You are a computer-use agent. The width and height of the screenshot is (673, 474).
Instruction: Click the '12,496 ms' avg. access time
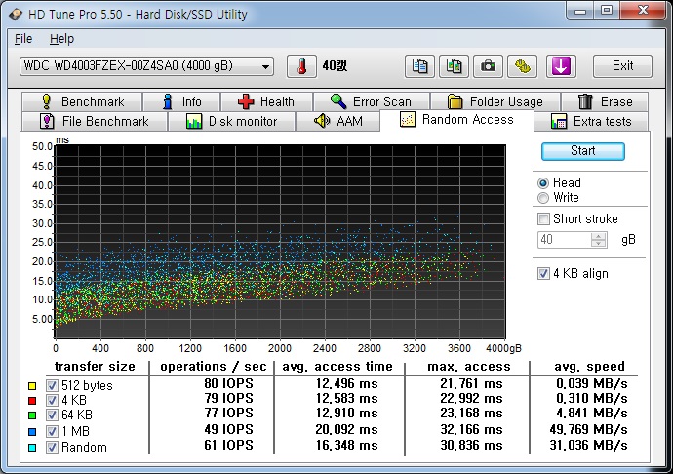(347, 383)
